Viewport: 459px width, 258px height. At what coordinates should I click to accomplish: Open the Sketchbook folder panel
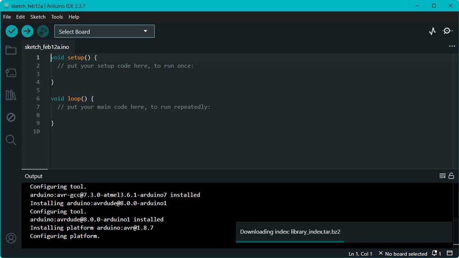click(11, 50)
